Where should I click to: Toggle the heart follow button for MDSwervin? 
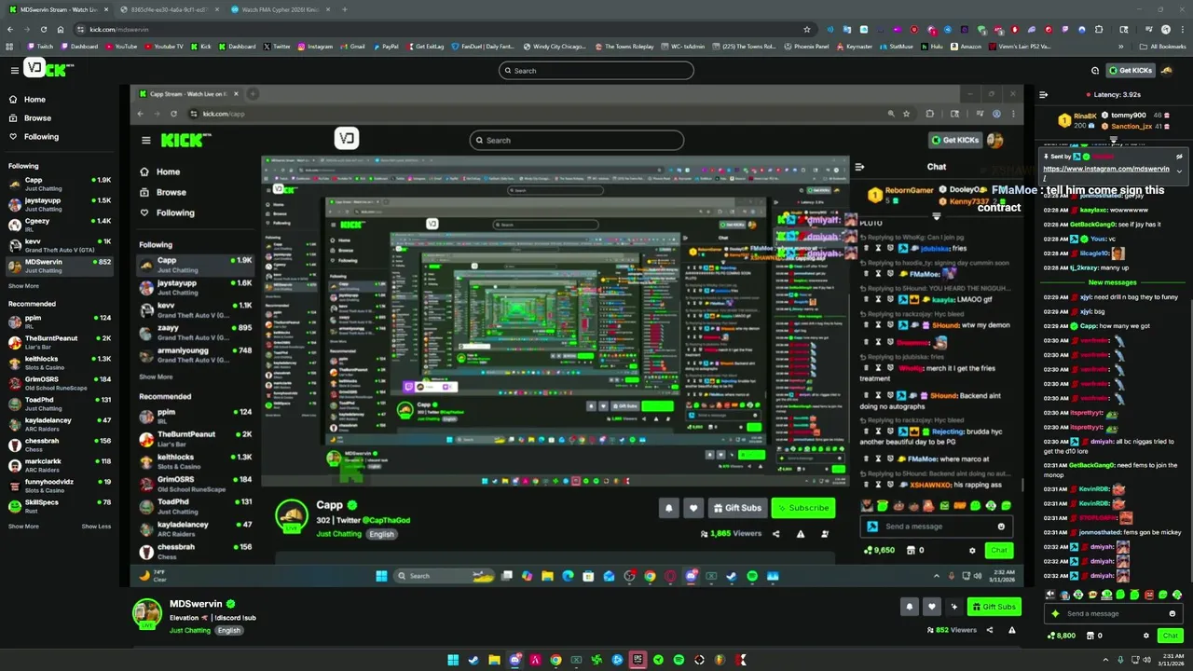coord(931,607)
